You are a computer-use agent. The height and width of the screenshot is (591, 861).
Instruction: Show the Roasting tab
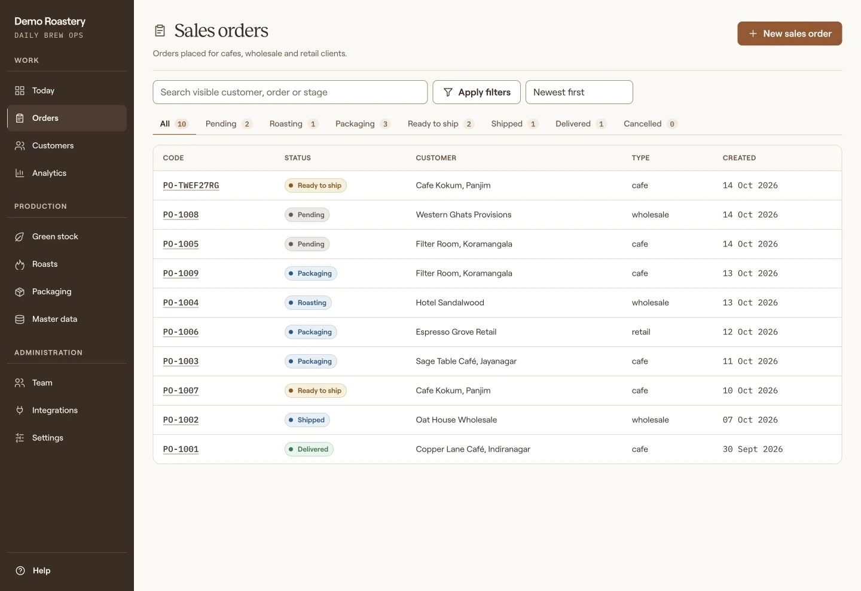tap(294, 124)
